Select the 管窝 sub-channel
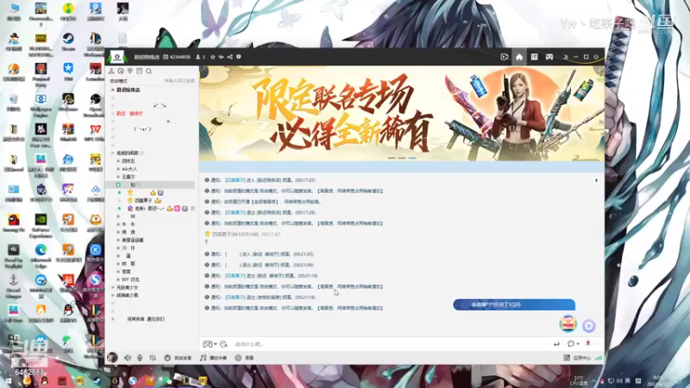The height and width of the screenshot is (388, 690). click(x=126, y=272)
